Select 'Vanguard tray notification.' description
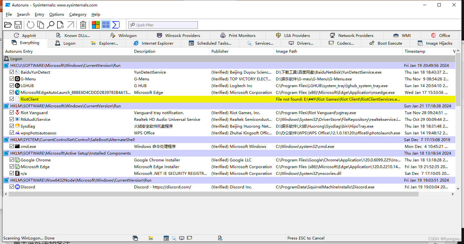The width and height of the screenshot is (464, 244). pyautogui.click(x=159, y=113)
